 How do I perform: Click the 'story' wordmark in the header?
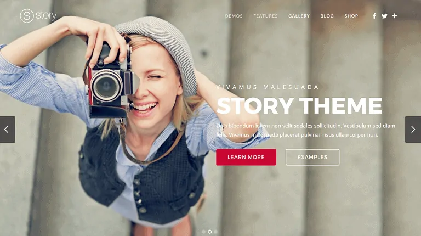[x=46, y=15]
